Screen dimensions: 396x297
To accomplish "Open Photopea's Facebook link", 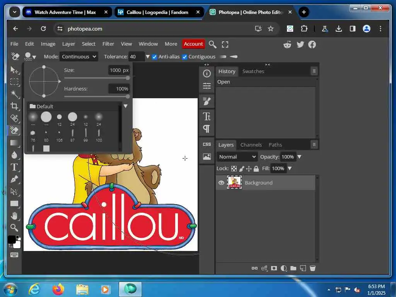I will [x=312, y=44].
